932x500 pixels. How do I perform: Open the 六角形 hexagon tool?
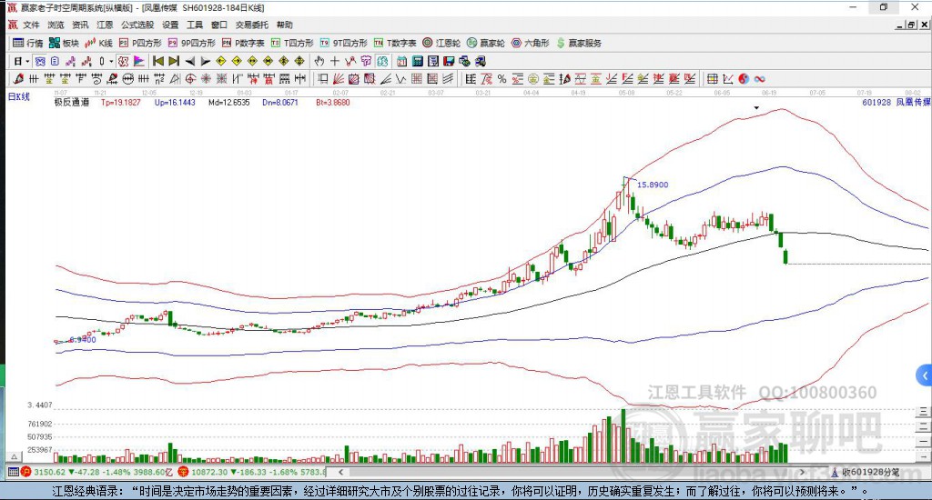pos(531,43)
